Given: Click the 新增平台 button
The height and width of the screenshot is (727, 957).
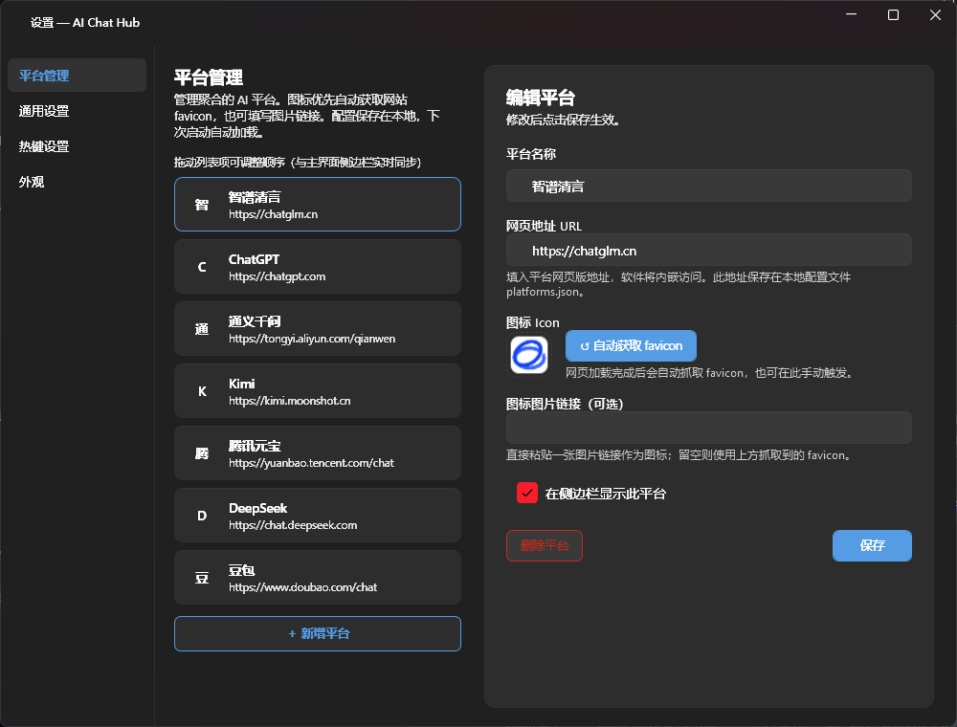Looking at the screenshot, I should pyautogui.click(x=318, y=633).
